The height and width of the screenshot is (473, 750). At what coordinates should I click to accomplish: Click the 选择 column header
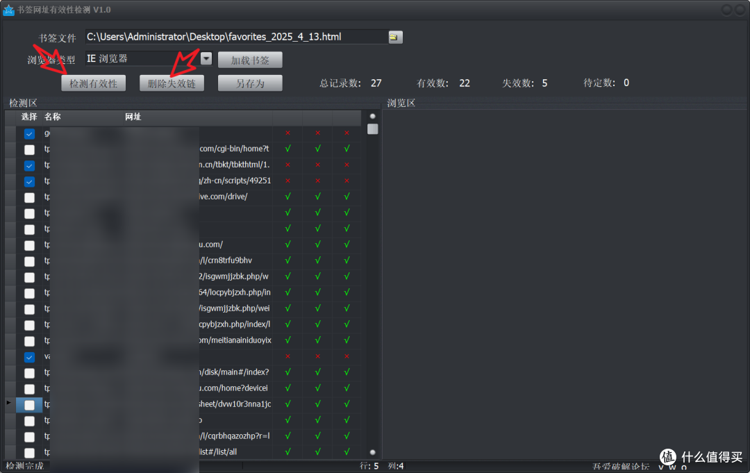(29, 117)
